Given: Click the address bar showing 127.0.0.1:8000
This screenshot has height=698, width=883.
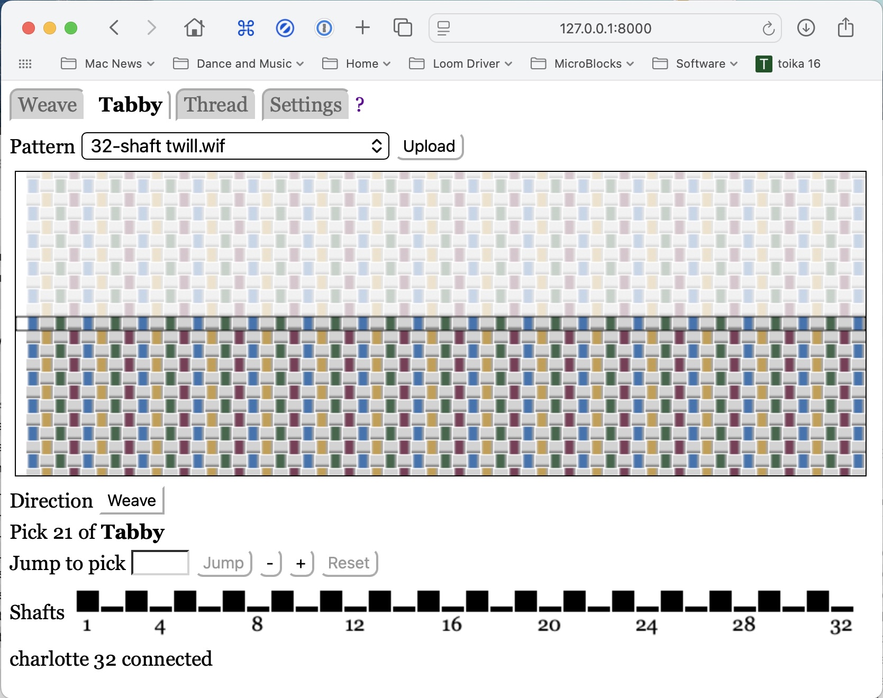Looking at the screenshot, I should [x=605, y=29].
